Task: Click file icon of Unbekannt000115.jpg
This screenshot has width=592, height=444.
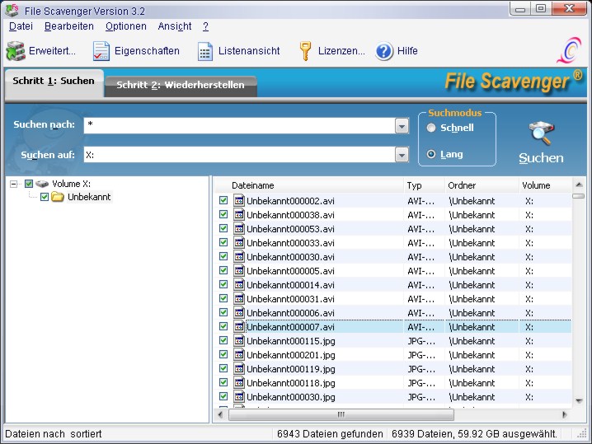Action: [238, 340]
